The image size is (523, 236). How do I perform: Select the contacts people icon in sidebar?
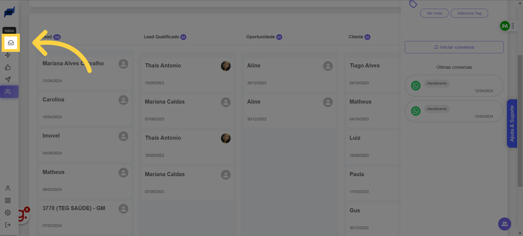[x=8, y=92]
